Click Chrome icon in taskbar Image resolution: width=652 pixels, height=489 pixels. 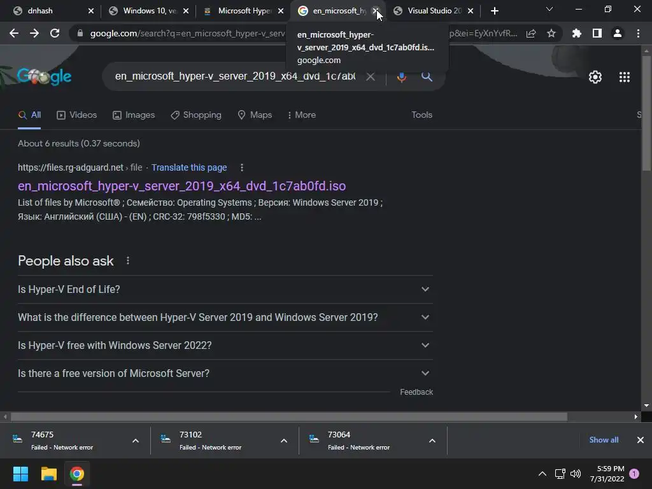[76, 474]
